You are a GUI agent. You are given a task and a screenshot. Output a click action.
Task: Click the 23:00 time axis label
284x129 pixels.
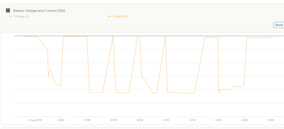tap(271, 120)
